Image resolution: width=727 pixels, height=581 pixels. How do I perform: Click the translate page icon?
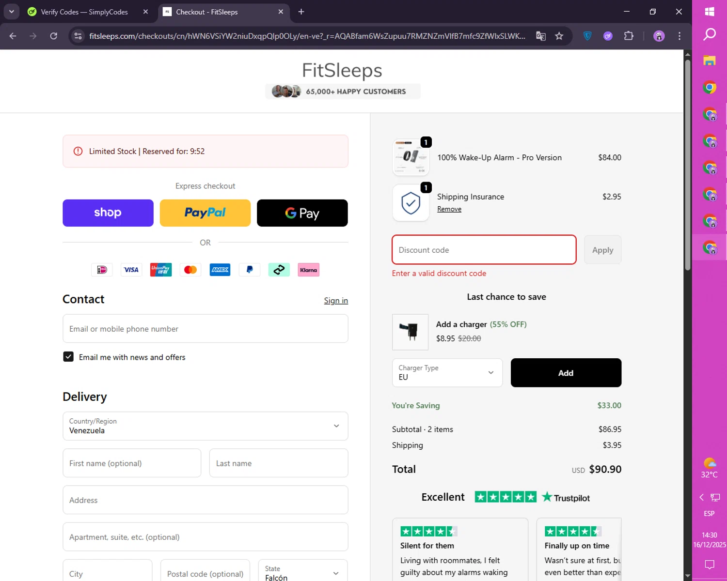click(541, 36)
